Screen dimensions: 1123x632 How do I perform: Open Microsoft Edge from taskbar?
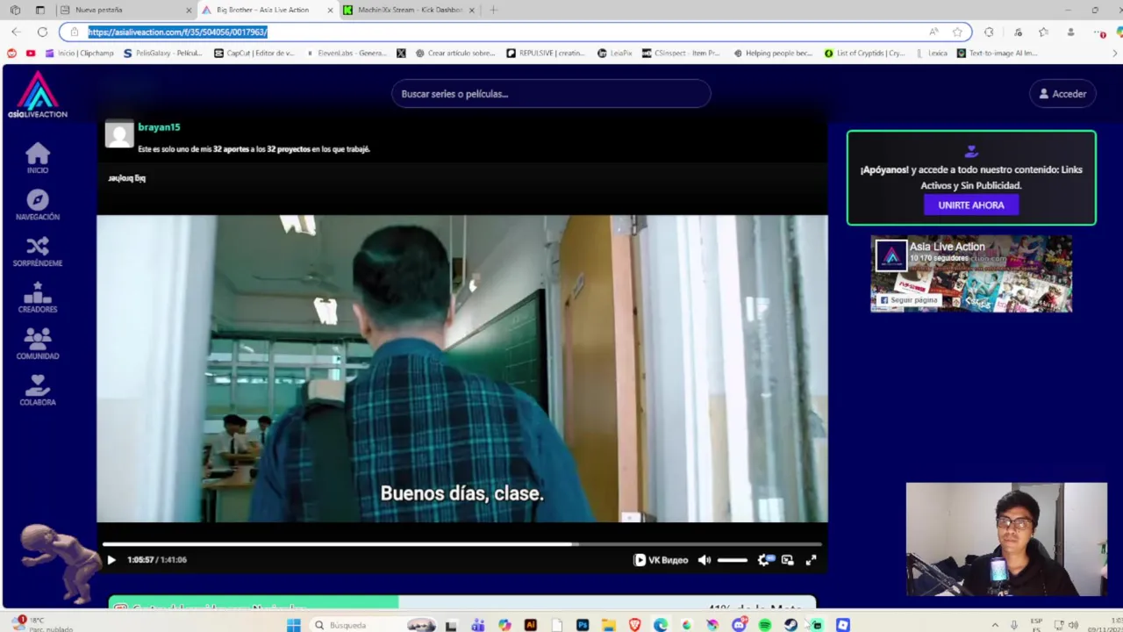tap(661, 625)
